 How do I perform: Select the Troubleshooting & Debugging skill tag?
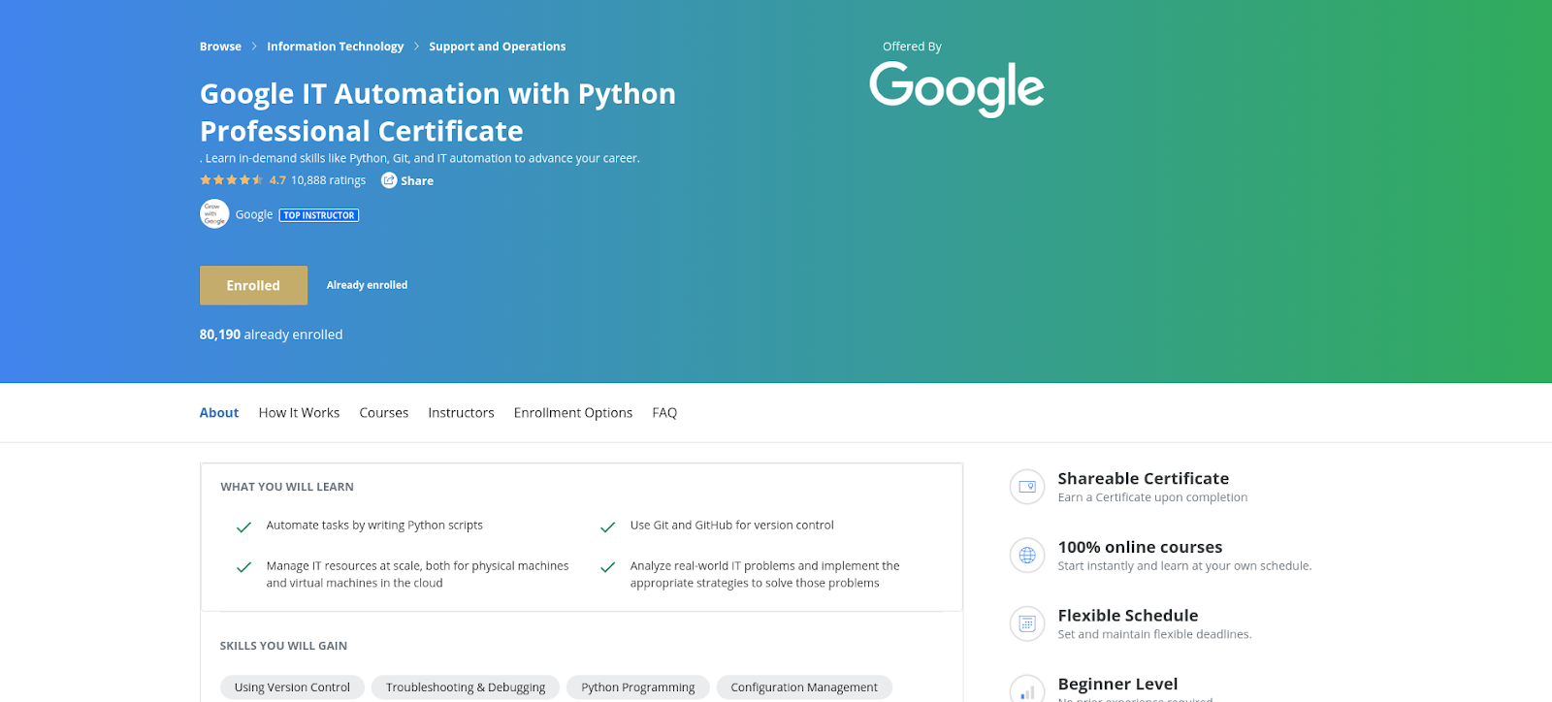pyautogui.click(x=466, y=687)
